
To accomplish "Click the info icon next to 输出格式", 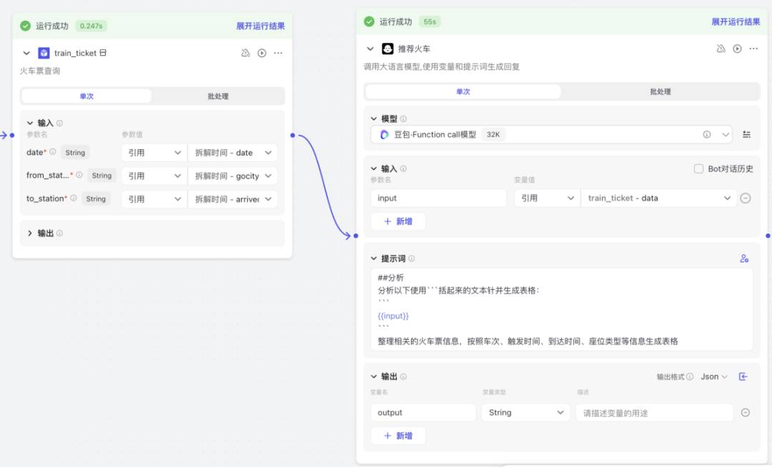I will coord(690,376).
